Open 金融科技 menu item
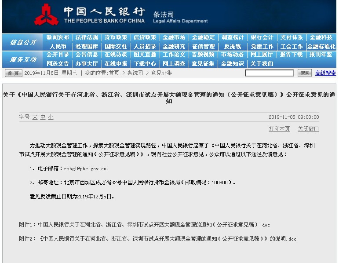 tap(321, 37)
